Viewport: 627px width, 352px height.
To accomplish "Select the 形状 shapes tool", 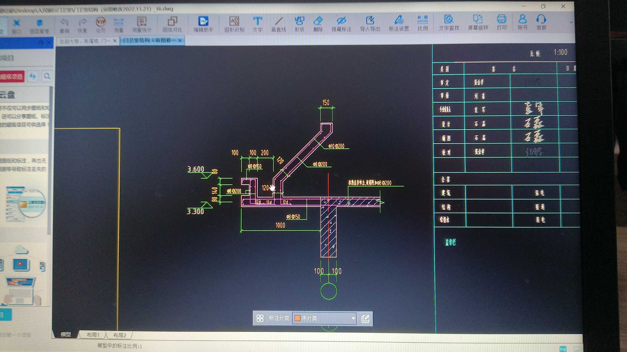I will coord(299,24).
